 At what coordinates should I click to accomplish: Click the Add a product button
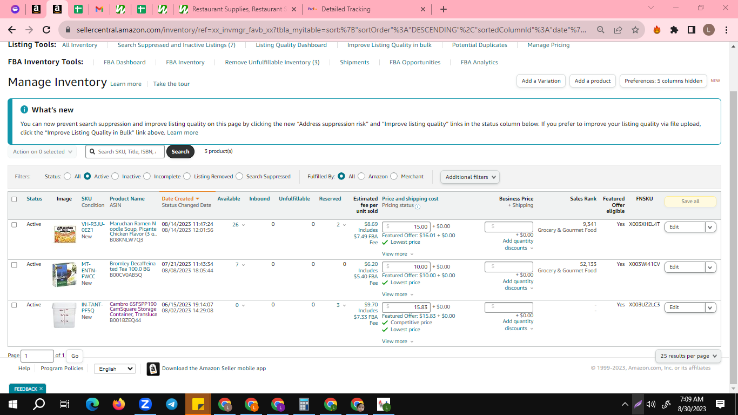coord(593,81)
